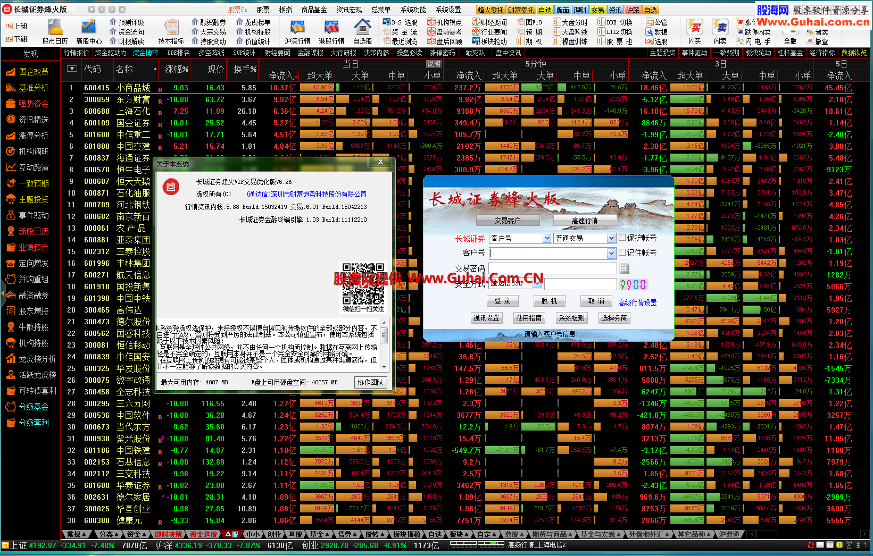Open 新股日历 in the left sidebar
This screenshot has height=556, width=873.
[28, 231]
